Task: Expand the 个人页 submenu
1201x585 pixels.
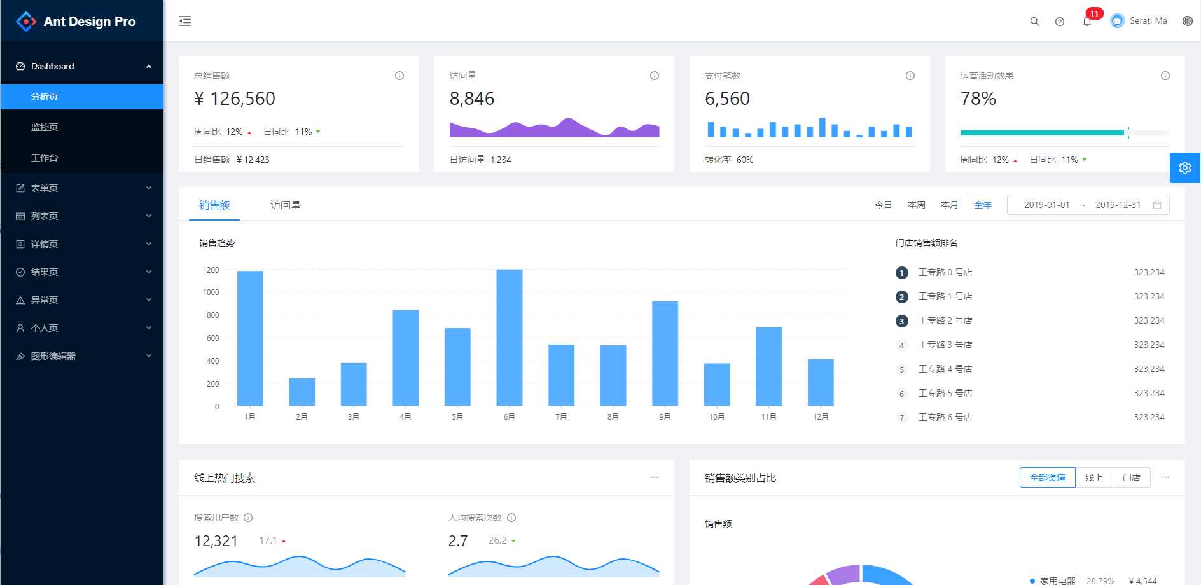Action: [x=149, y=328]
